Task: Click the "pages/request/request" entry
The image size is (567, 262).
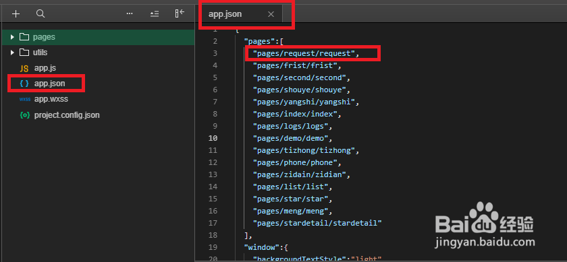Action: pos(306,53)
